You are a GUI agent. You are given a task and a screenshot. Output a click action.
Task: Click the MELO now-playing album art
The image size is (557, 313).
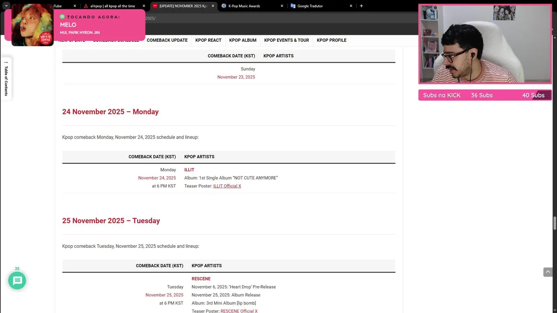33,25
